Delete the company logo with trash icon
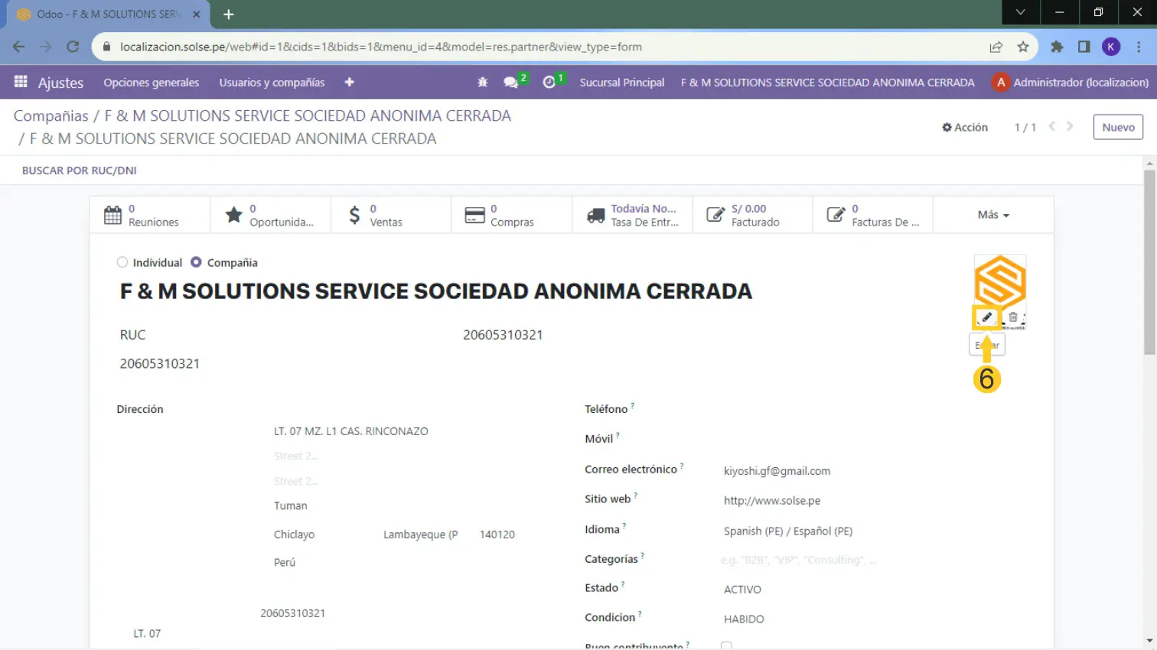This screenshot has width=1157, height=650. [x=1013, y=317]
